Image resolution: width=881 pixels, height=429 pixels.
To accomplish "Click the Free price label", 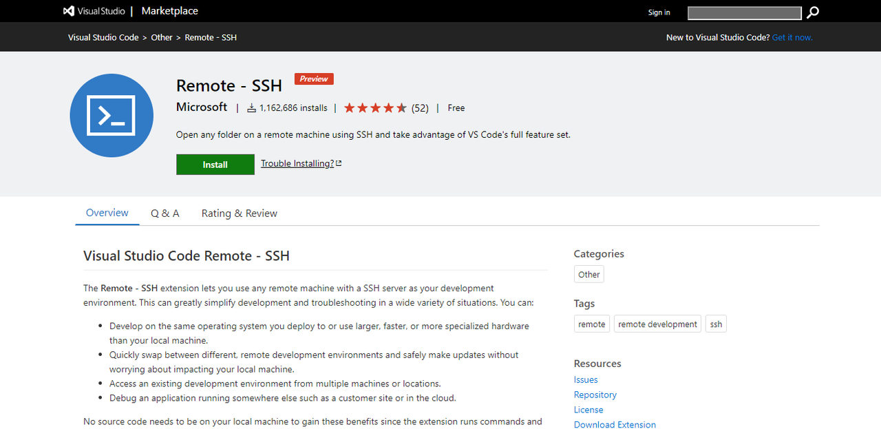I will click(x=456, y=108).
